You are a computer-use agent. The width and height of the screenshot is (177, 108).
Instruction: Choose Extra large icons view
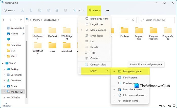pos(95,19)
